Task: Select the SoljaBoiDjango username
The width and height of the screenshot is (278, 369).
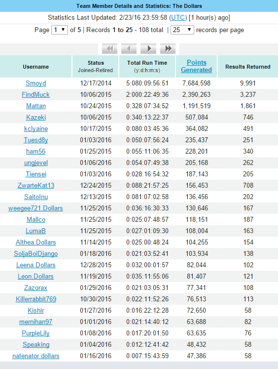Action: (35, 254)
